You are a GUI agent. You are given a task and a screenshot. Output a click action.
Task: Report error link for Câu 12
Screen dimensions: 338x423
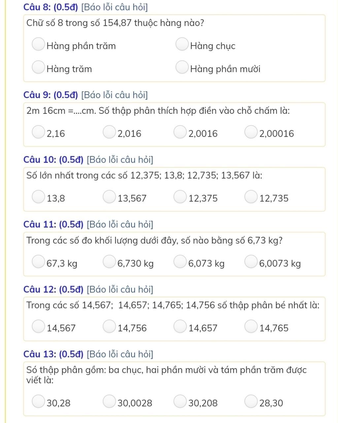120,289
